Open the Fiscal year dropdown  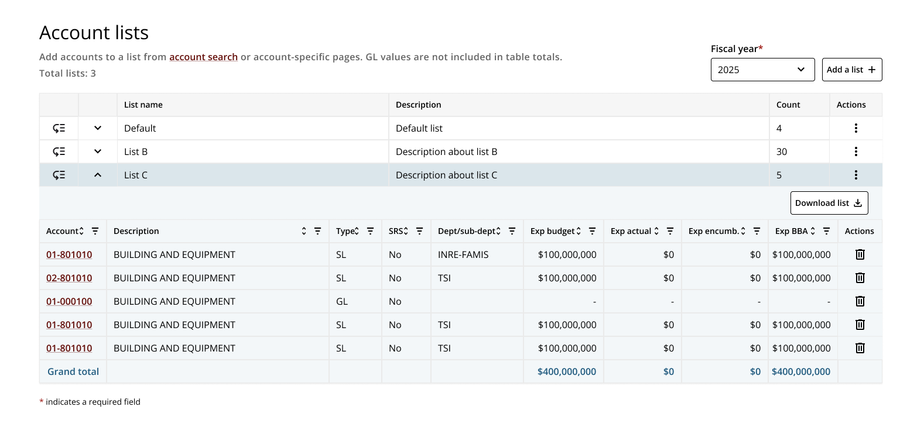click(762, 70)
